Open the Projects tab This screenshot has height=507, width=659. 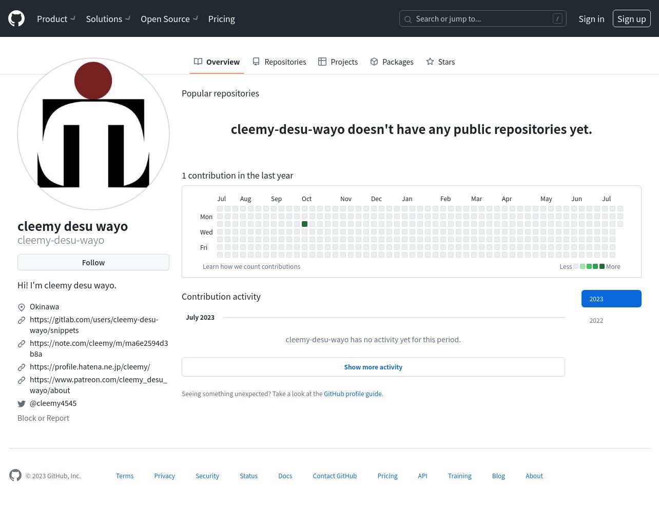coord(338,62)
